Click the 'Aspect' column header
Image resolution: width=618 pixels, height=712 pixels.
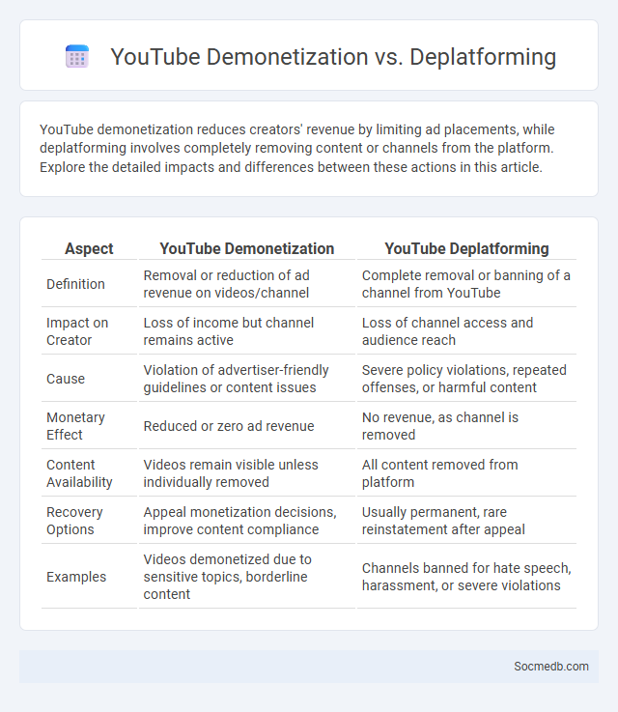coord(89,248)
